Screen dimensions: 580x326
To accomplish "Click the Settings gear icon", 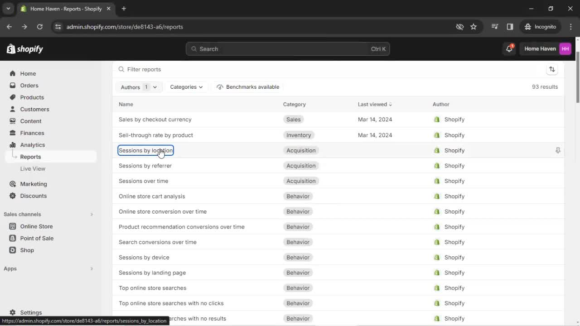I will [x=13, y=312].
